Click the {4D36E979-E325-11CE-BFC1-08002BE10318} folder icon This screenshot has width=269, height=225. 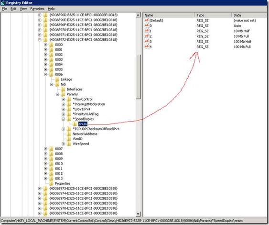45,213
